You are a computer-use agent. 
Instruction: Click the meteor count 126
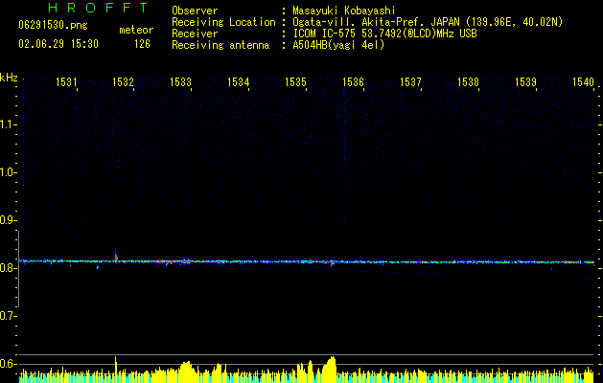click(x=142, y=44)
